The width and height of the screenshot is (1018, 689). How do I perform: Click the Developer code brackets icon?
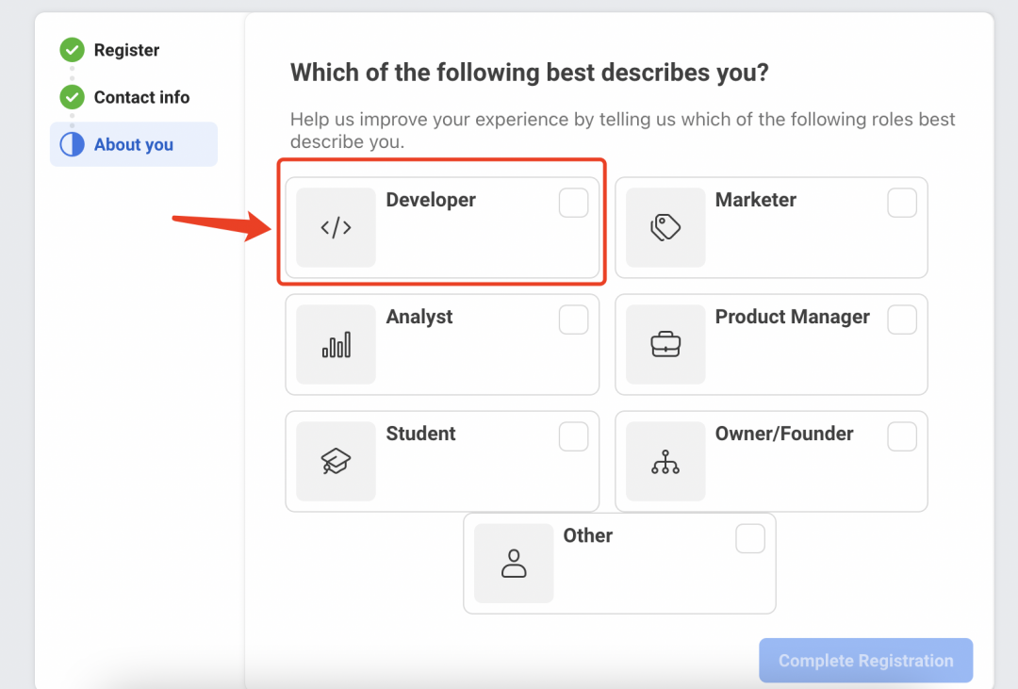coord(336,227)
